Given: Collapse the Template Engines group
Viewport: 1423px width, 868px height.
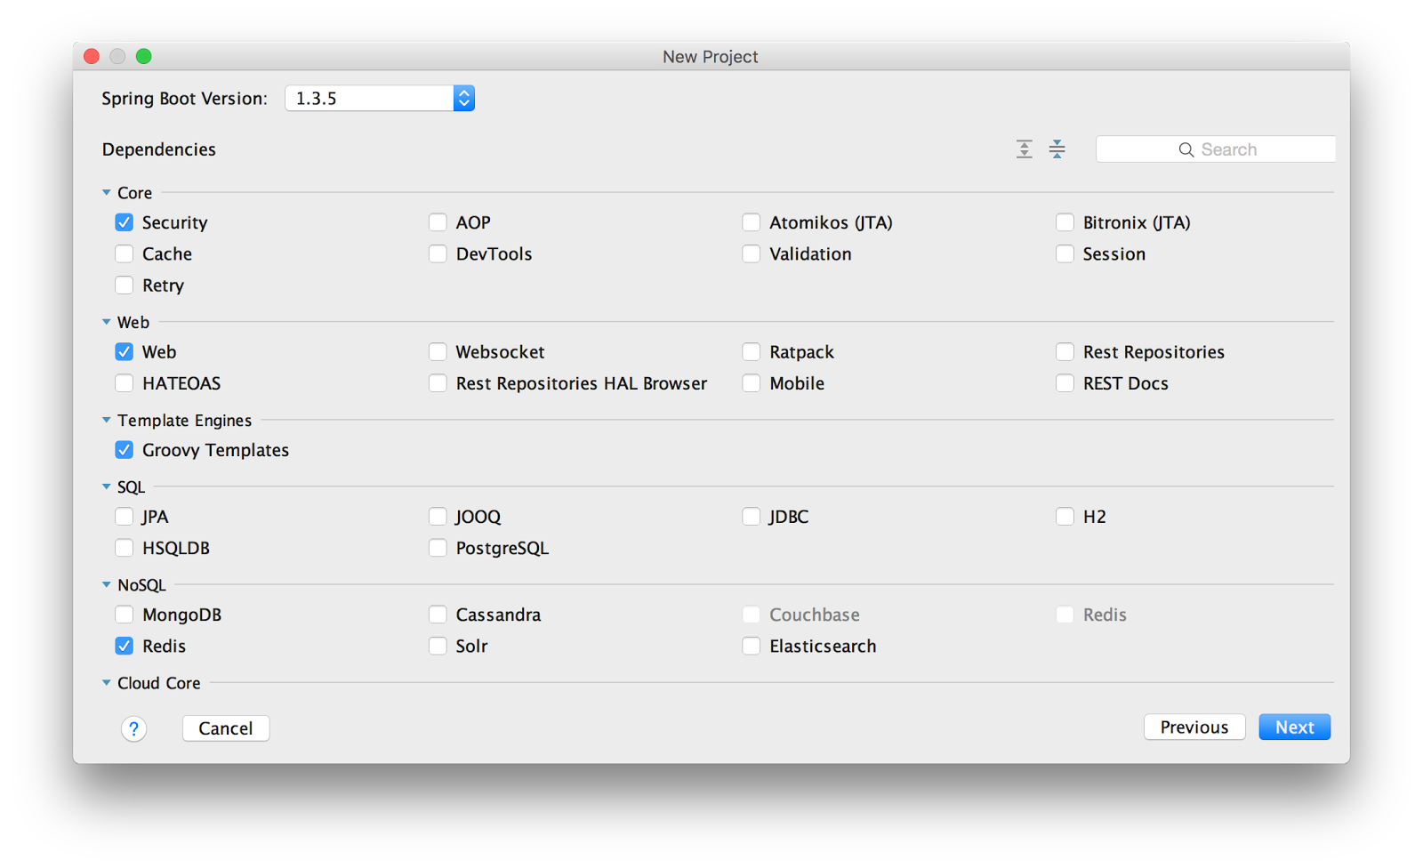Looking at the screenshot, I should click(107, 420).
